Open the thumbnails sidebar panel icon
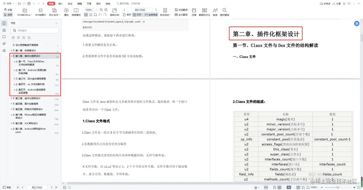This screenshot has height=190, width=363. [4, 30]
